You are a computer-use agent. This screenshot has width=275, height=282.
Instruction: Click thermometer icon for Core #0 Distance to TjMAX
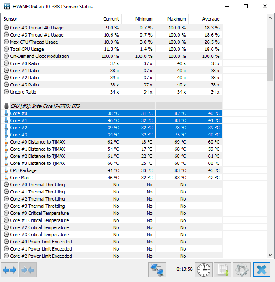[x=6, y=142]
